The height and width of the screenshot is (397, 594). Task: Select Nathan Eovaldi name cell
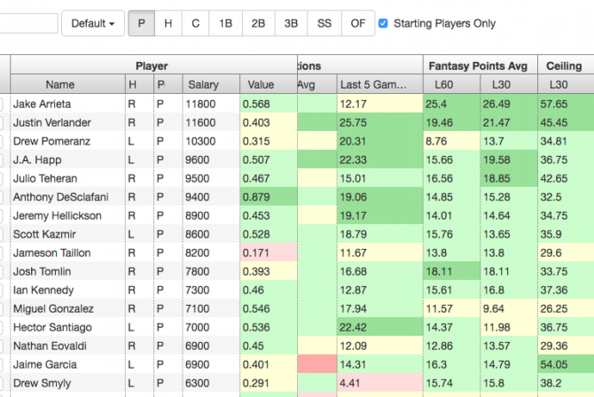pyautogui.click(x=67, y=346)
